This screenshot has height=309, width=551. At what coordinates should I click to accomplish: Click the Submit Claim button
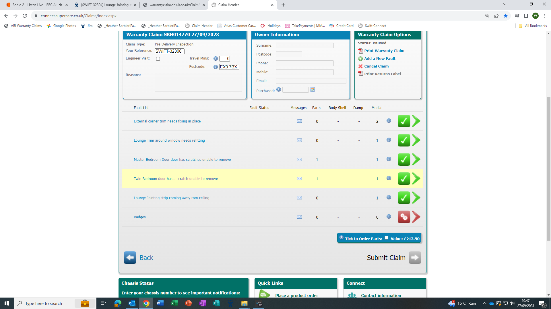tap(415, 257)
